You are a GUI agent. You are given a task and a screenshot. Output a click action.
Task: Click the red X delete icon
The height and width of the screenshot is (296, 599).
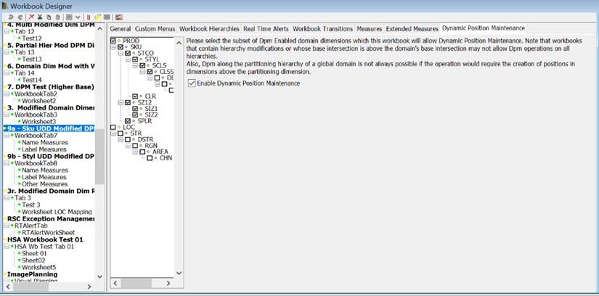(31, 17)
